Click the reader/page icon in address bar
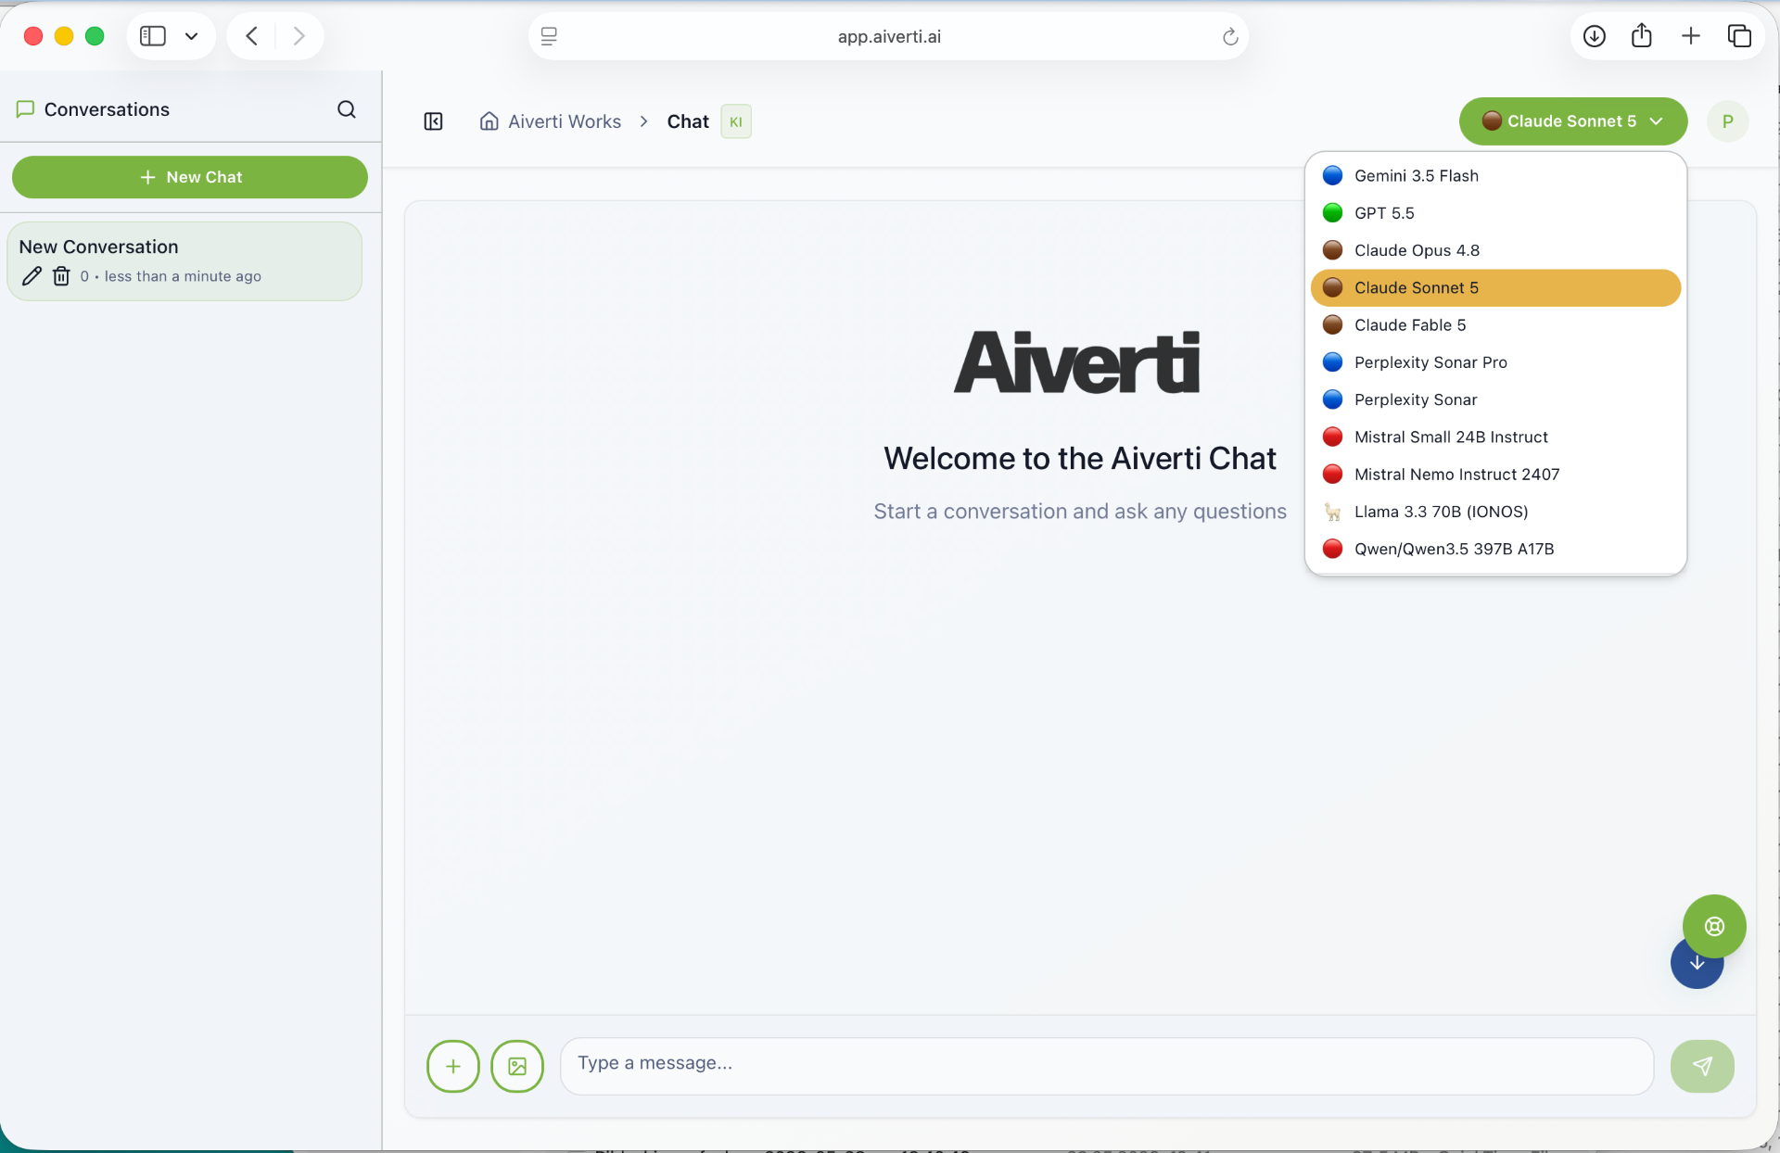The width and height of the screenshot is (1780, 1153). (549, 36)
